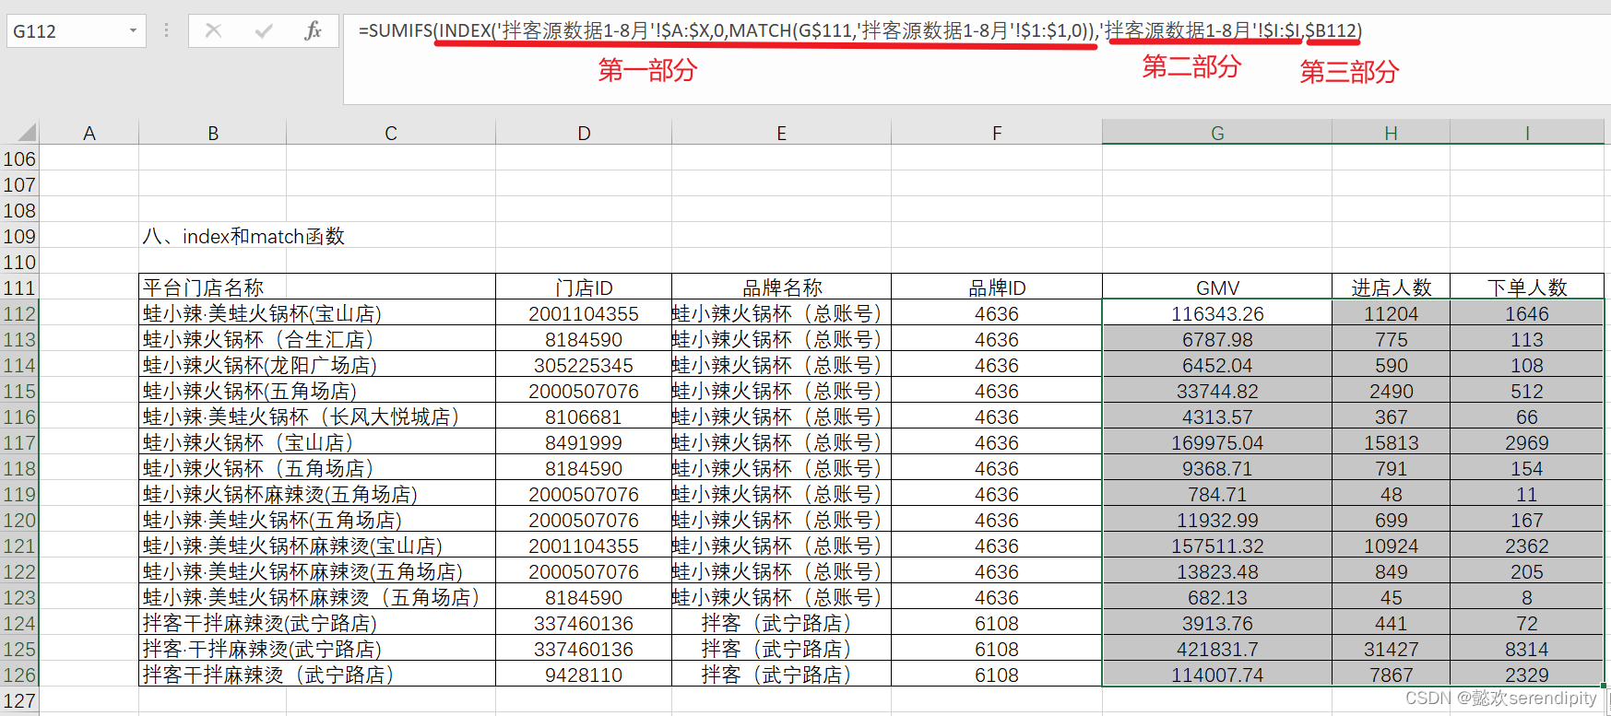This screenshot has width=1611, height=716.
Task: Select GMV cell 33744.82
Action: [1217, 391]
